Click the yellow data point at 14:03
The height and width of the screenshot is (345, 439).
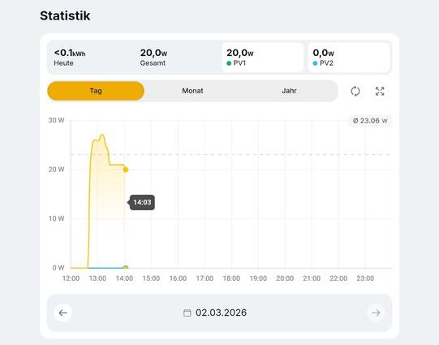[x=126, y=170]
